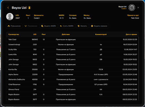Click the Cadet I position value under Должность
The image size is (145, 107).
tap(37, 18)
